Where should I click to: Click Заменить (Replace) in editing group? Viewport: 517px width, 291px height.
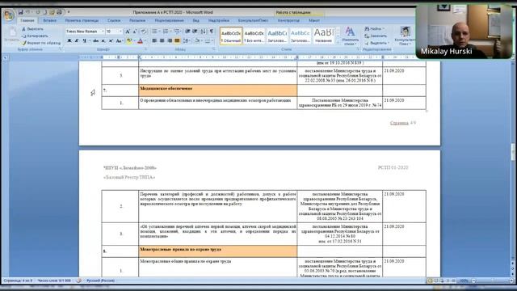pos(376,36)
